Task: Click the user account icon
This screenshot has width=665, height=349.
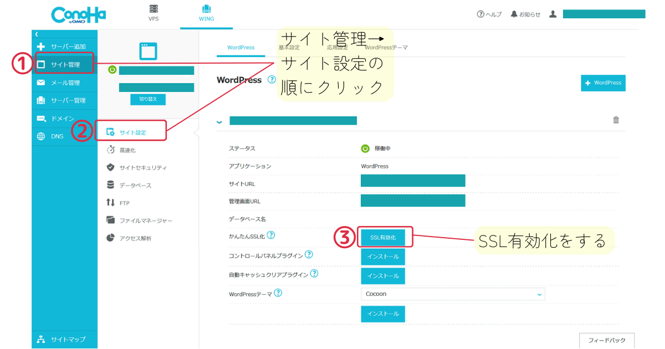Action: pyautogui.click(x=553, y=14)
